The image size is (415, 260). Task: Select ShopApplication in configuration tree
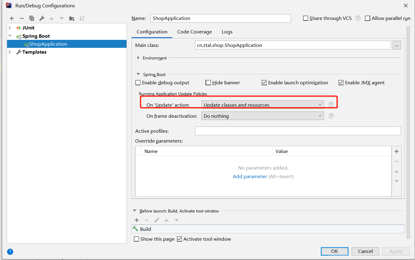pos(67,44)
